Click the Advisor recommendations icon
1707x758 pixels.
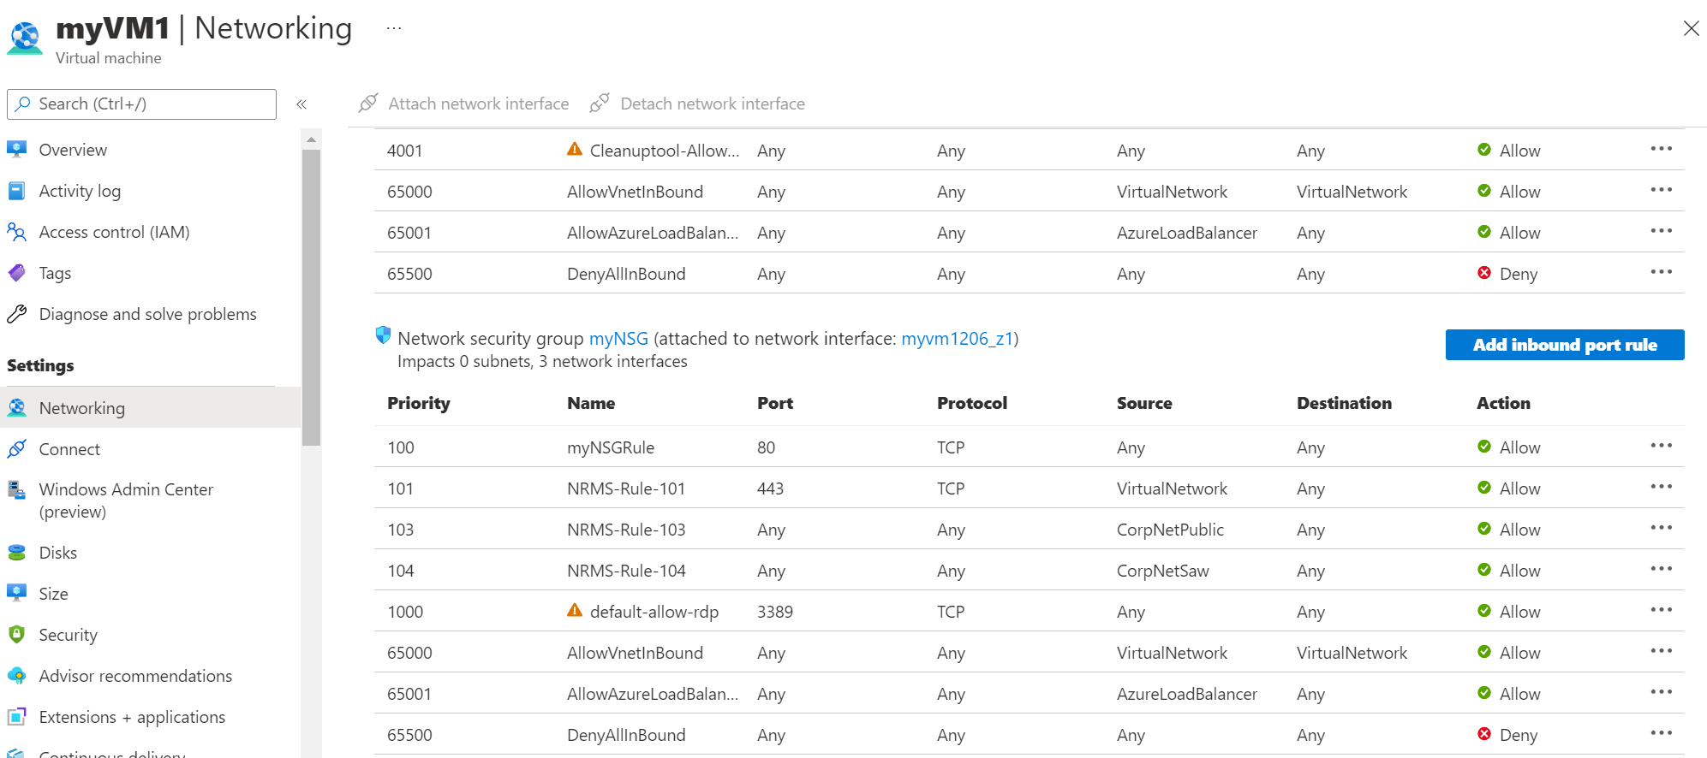(x=16, y=676)
